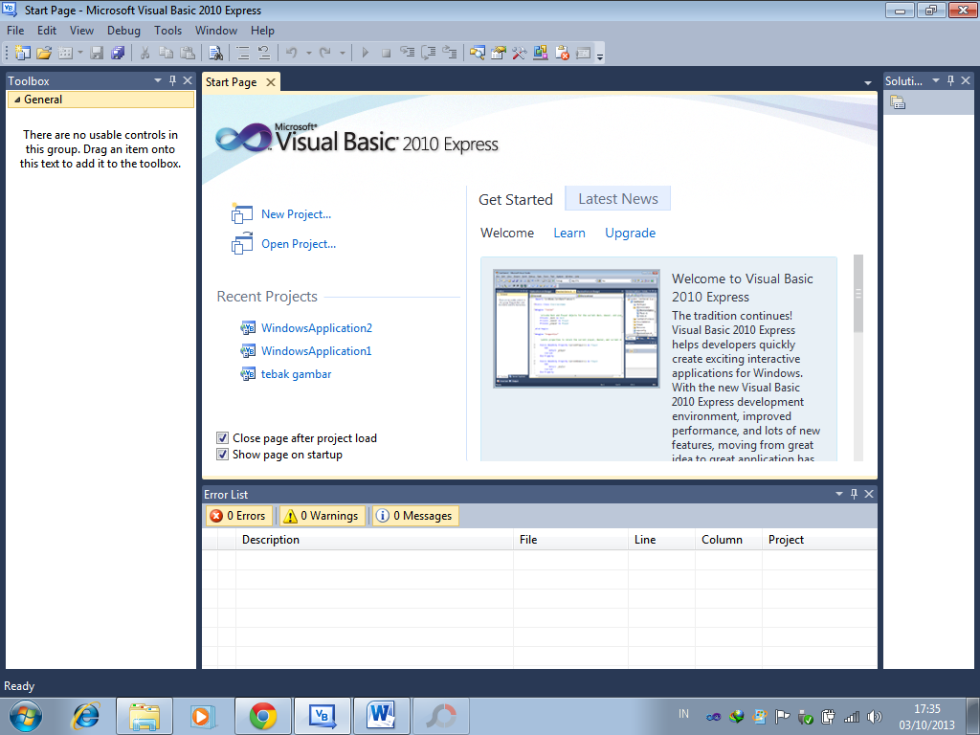Click the Step Over toolbar icon
The width and height of the screenshot is (980, 735).
pyautogui.click(x=429, y=54)
